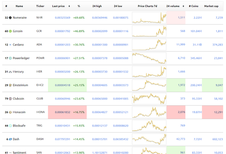Image resolution: width=226 pixels, height=154 pixels.
Task: Click the Clubcoin coin icon
Action: click(10, 99)
